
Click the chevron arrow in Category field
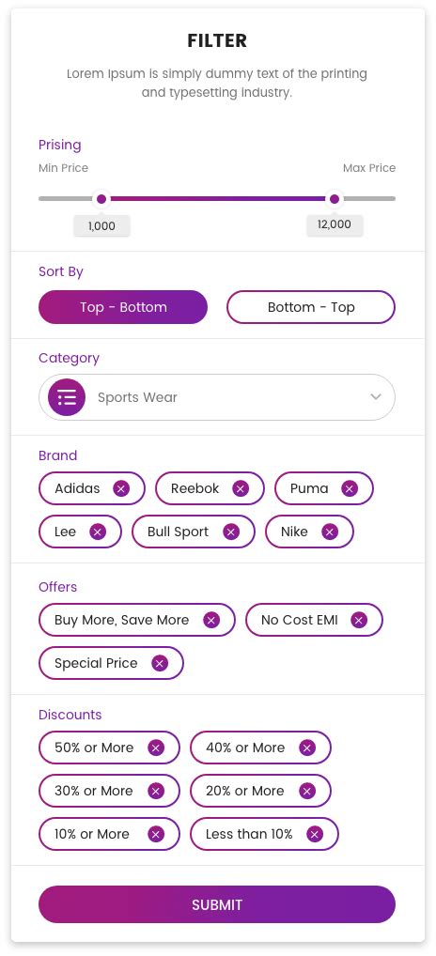pos(376,397)
